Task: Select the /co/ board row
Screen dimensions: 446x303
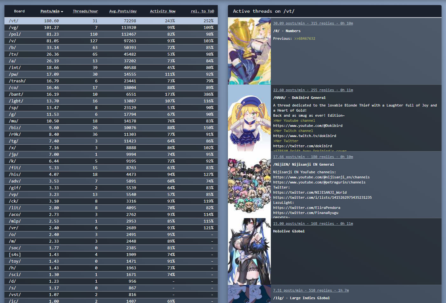Action: tap(111, 88)
